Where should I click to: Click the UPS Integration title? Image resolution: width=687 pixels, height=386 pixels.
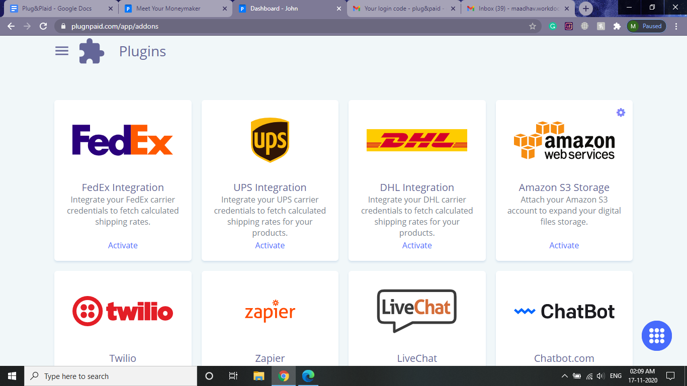tap(270, 187)
